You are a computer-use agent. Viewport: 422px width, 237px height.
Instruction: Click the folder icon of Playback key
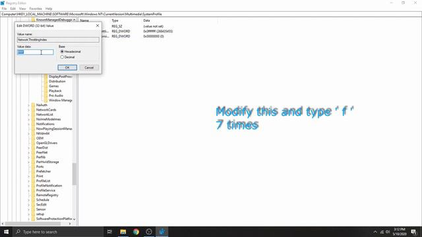click(45, 91)
